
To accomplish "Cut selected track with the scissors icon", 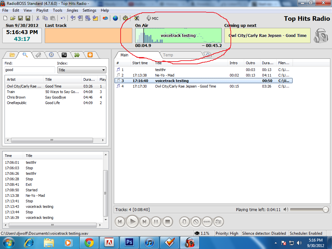I will (38, 18).
